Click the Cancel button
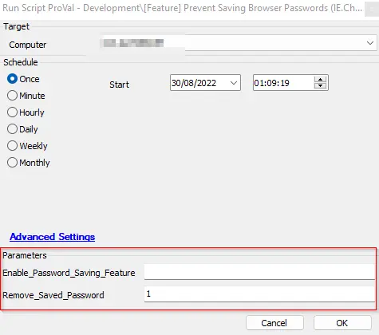 (x=274, y=323)
